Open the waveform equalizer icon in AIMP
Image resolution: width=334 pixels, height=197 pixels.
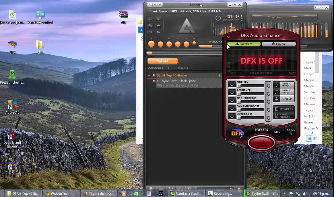[x=158, y=25]
